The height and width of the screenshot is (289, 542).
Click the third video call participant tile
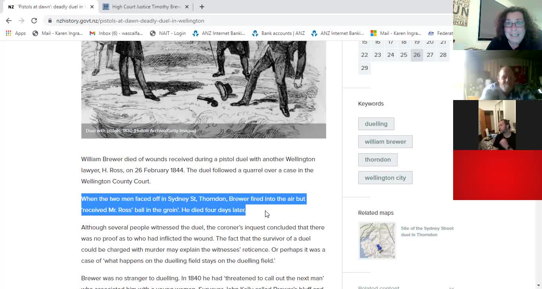click(498, 125)
